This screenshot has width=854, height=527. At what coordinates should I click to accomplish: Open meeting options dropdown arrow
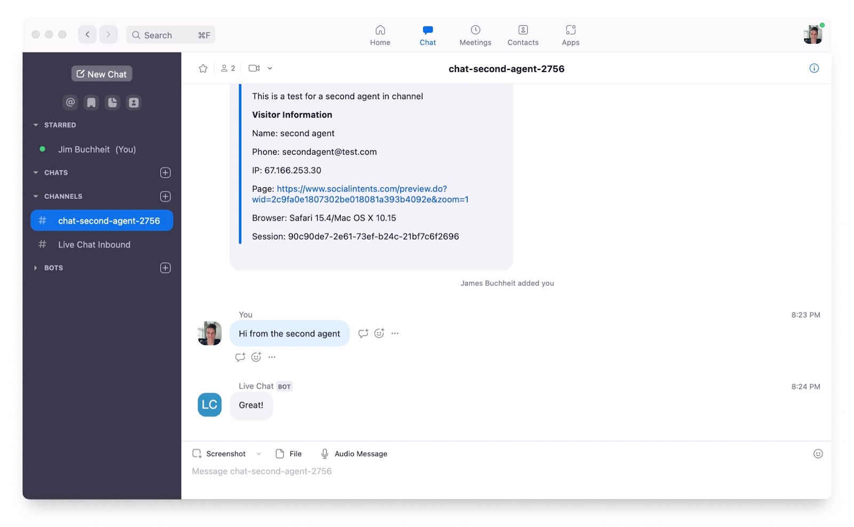click(x=270, y=68)
